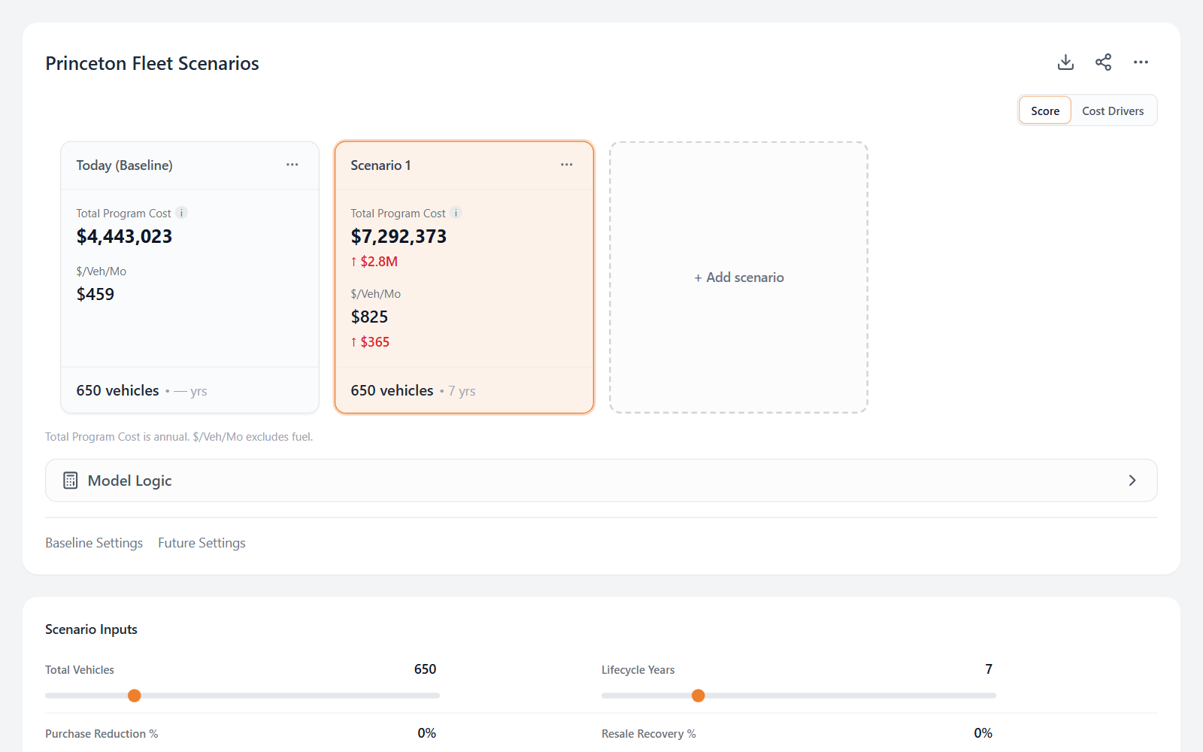Viewport: 1203px width, 752px height.
Task: Adjust the Lifecycle Years slider handle
Action: pyautogui.click(x=698, y=696)
